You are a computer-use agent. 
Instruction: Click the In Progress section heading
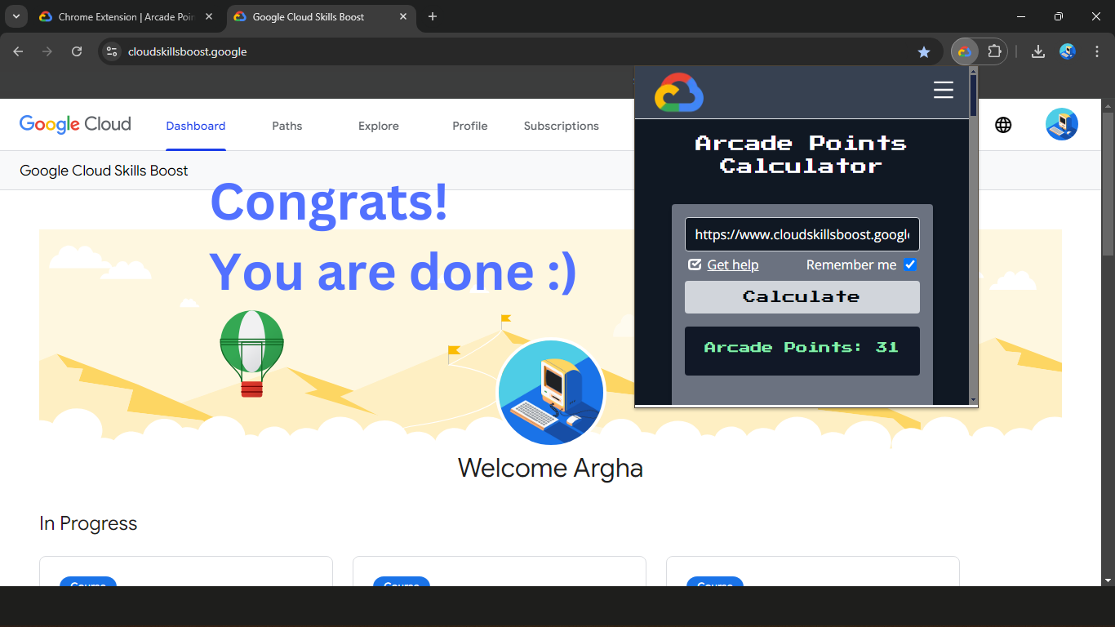click(x=88, y=523)
